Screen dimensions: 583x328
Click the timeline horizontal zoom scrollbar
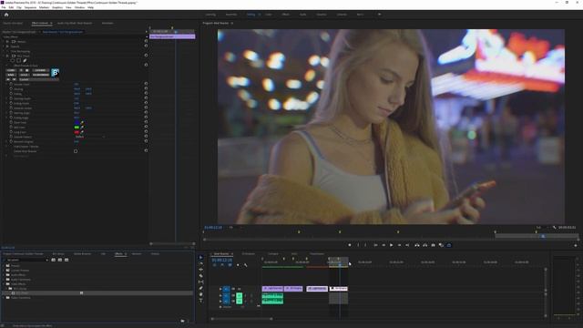[241, 319]
